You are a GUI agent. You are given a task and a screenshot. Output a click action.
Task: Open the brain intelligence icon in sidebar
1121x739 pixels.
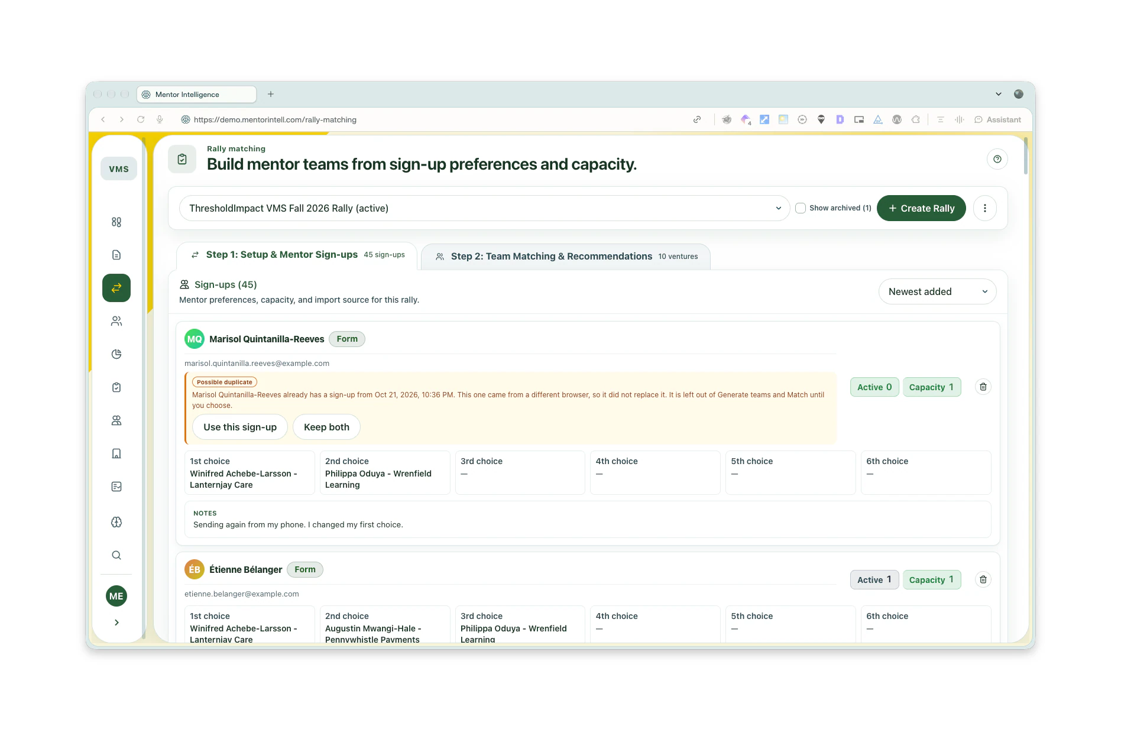point(116,522)
